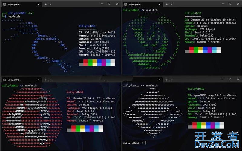
Task: Open a new tab in the Ubuntu terminal window
Action: tap(46, 80)
